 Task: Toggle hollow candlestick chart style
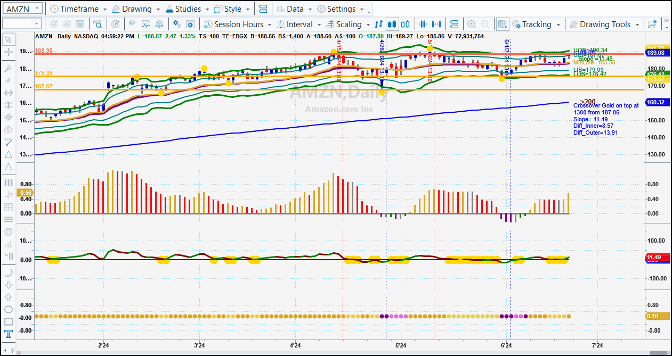pos(406,24)
